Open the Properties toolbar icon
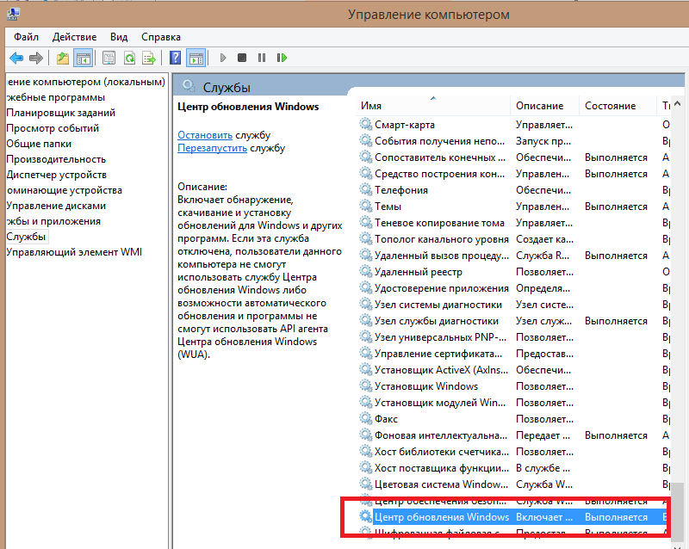The width and height of the screenshot is (689, 549). point(109,58)
